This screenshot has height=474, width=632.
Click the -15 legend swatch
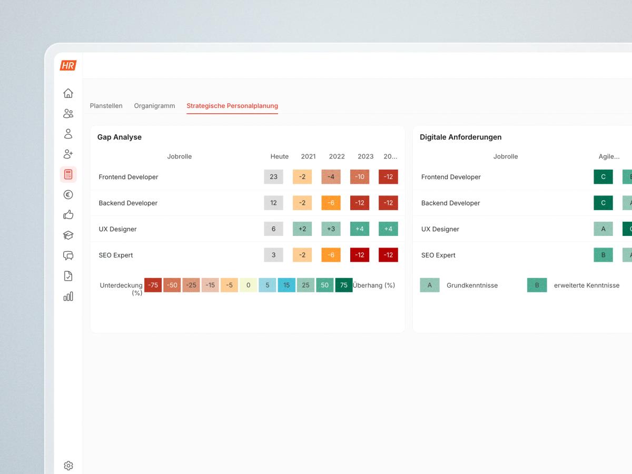click(210, 285)
